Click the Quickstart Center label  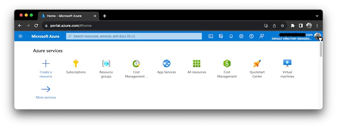tap(257, 75)
